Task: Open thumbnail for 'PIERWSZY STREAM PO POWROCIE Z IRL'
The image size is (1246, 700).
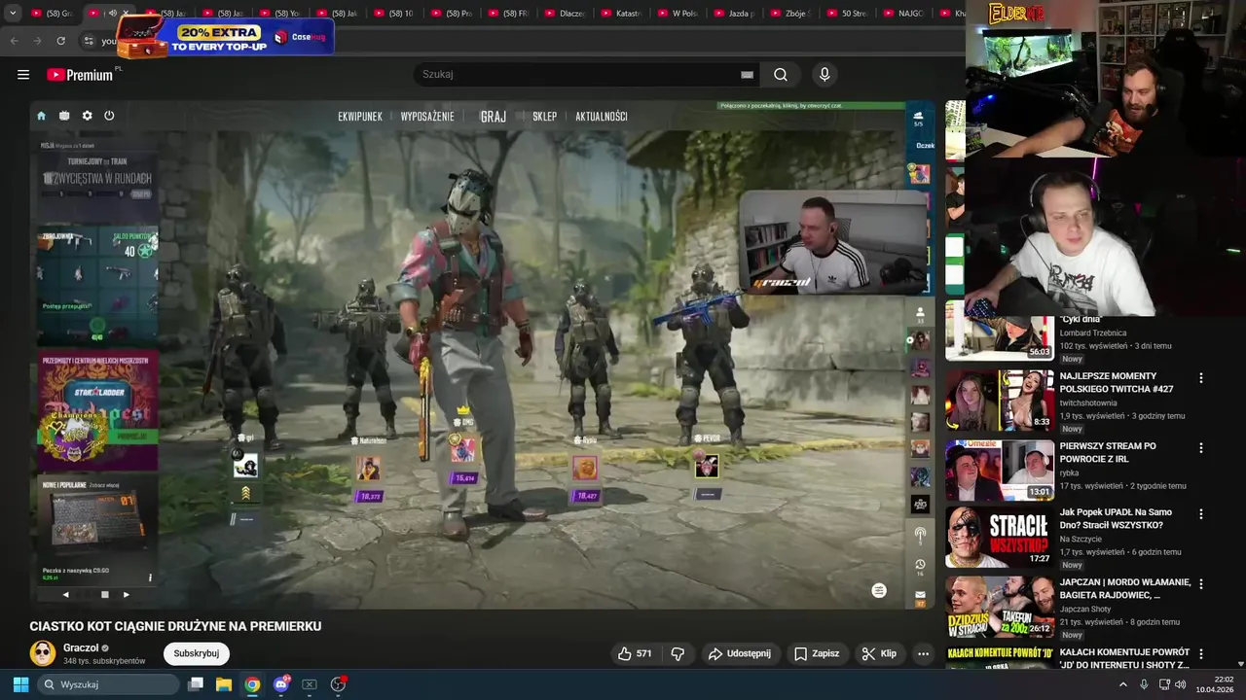Action: click(x=1000, y=471)
